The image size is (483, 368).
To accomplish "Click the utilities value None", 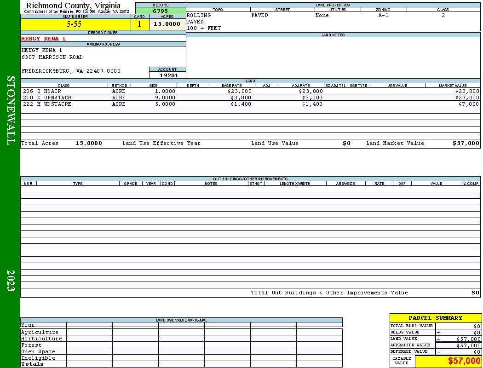I will (x=322, y=15).
